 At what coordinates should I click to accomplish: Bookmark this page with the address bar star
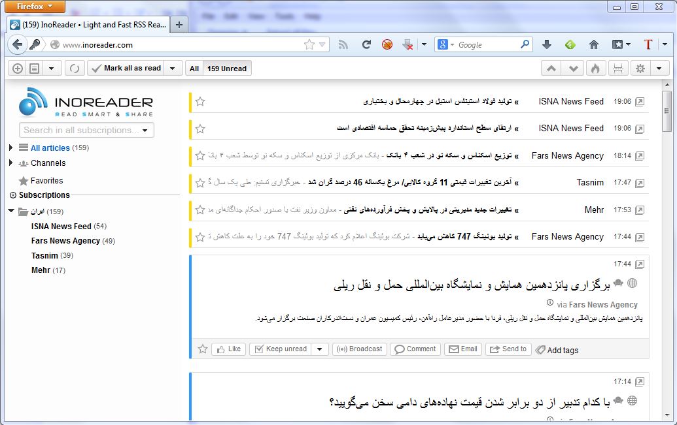(309, 45)
